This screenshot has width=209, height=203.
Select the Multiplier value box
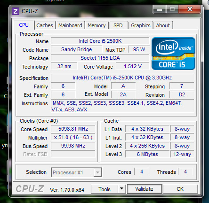tap(73, 137)
